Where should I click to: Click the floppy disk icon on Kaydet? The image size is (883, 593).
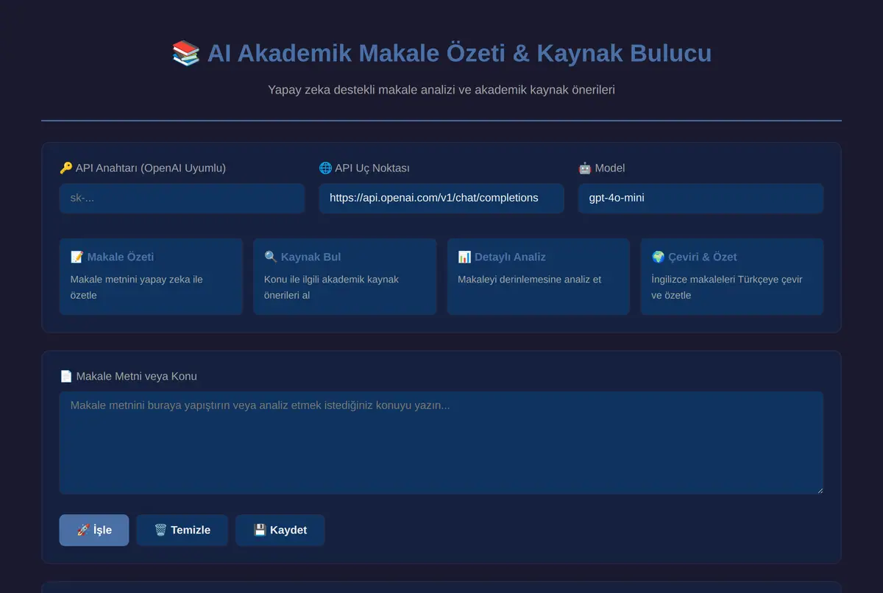260,530
